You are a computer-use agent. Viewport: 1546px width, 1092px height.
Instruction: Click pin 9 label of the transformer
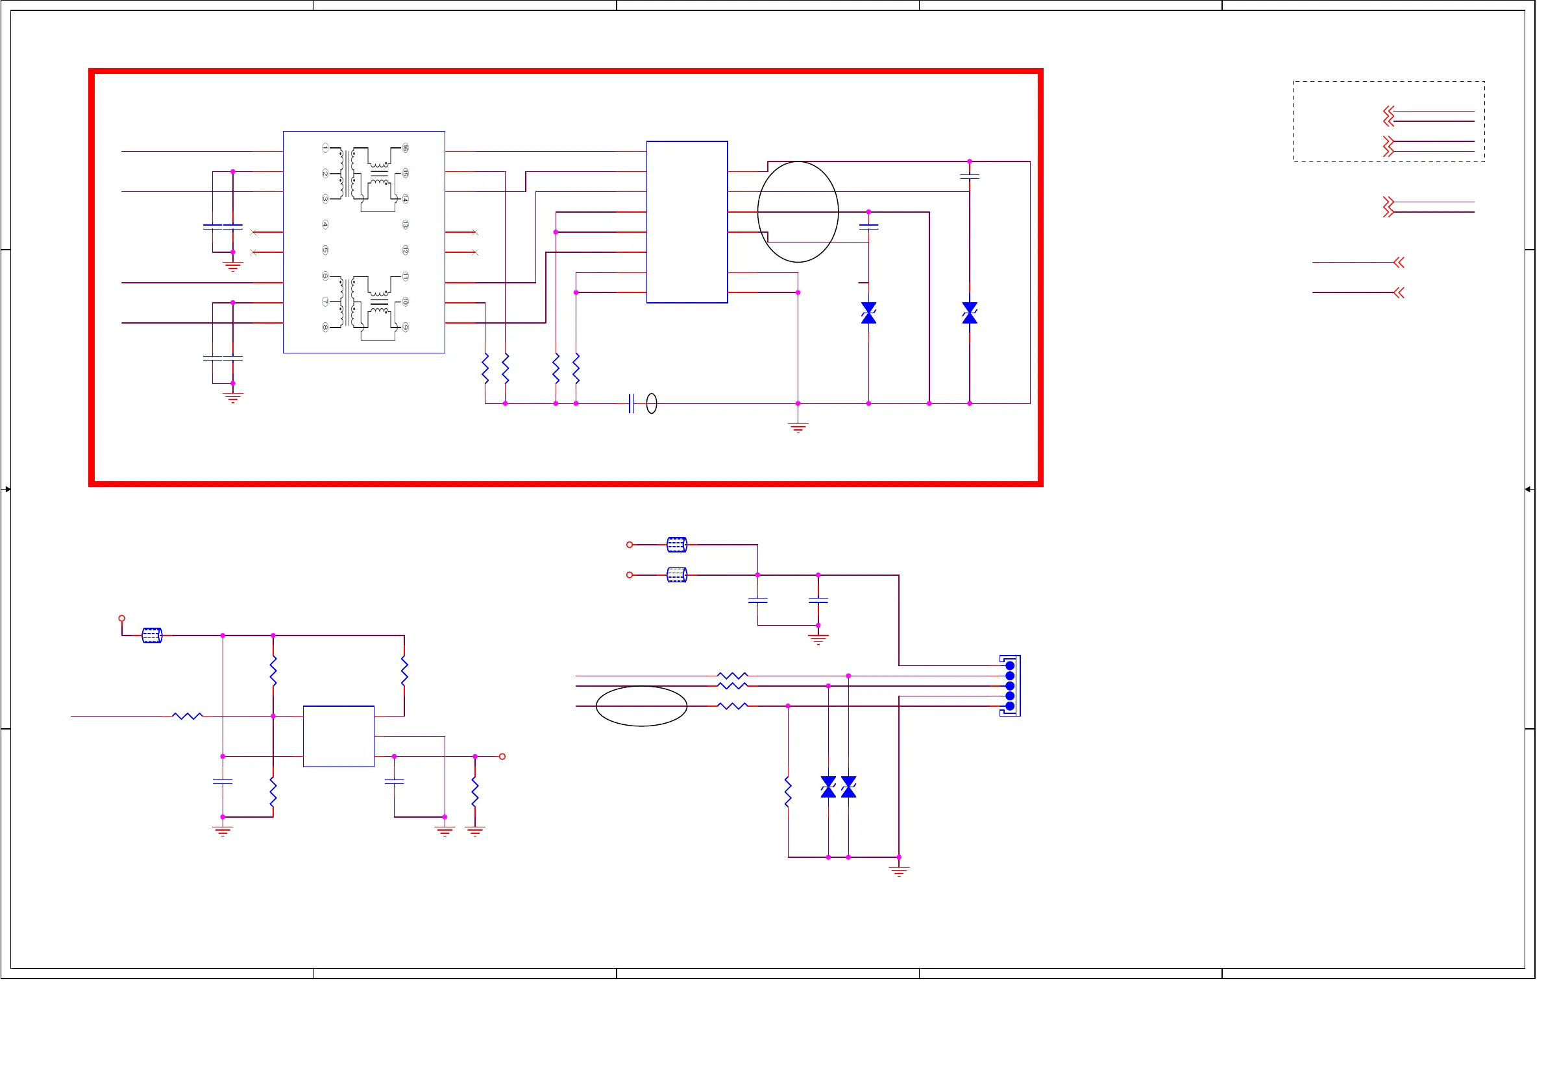(x=406, y=327)
